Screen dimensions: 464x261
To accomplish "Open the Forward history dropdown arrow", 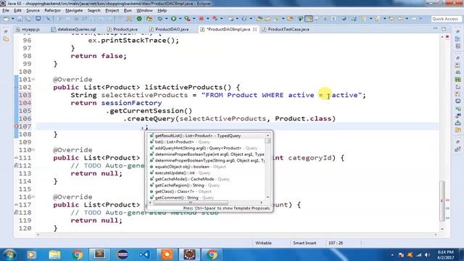I will coord(420,19).
